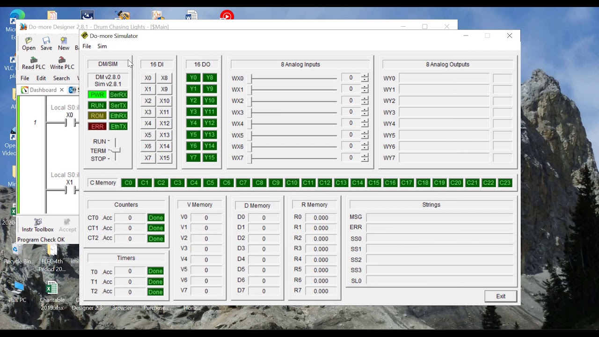This screenshot has height=337, width=599.
Task: Increase the WX5 analog value stepper
Action: [x=365, y=133]
